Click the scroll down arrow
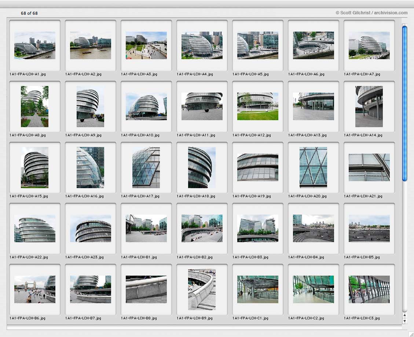 [404, 321]
